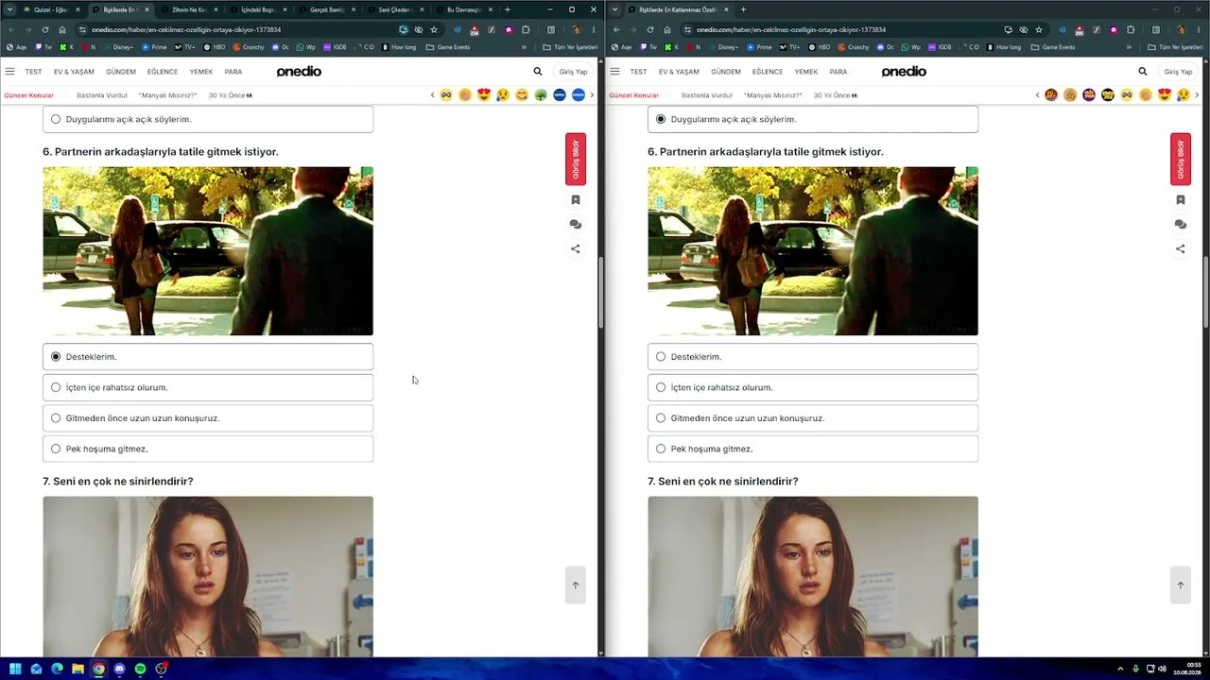Click the left browser address bar URL
This screenshot has height=680, width=1210.
coord(186,29)
